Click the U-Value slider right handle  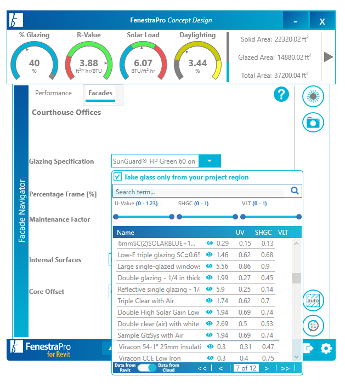pyautogui.click(x=172, y=217)
